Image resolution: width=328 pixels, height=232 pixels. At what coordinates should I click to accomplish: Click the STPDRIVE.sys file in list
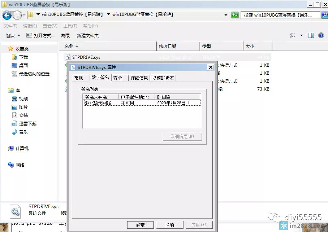click(x=86, y=57)
